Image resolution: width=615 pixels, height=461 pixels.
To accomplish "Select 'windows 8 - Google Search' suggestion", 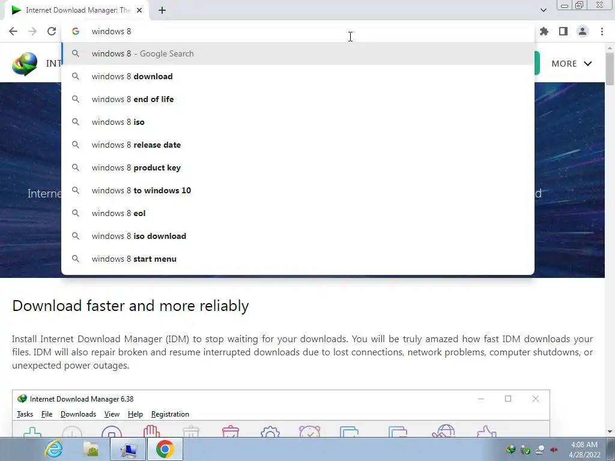I will point(298,53).
